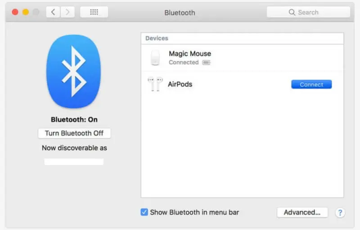Select the Magic Mouse device icon
Image resolution: width=360 pixels, height=230 pixels.
155,58
